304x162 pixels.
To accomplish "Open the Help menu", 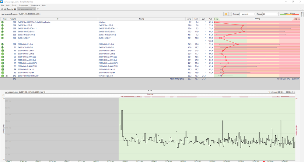I will tap(44, 5).
